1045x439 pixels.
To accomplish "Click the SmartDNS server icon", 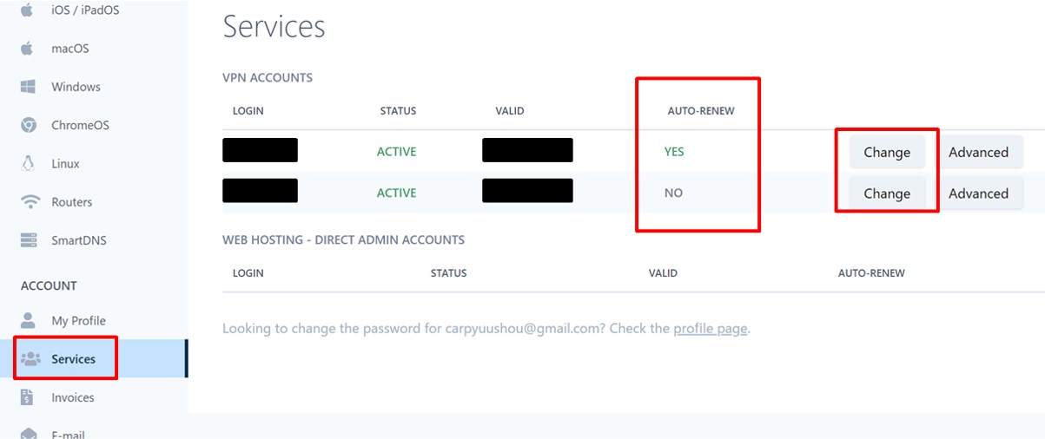I will click(x=29, y=240).
